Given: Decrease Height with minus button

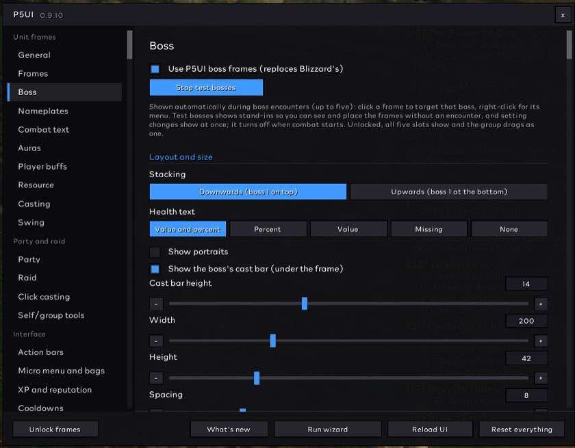Looking at the screenshot, I should 156,378.
